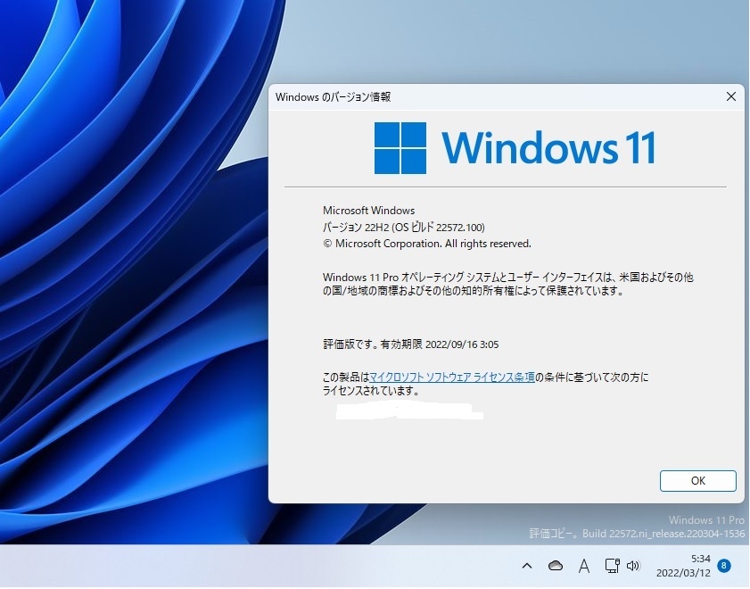Click the text バージョン 22H2 (OS ビルド 22572.100)
Viewport: 750px width, 589px height.
(404, 228)
